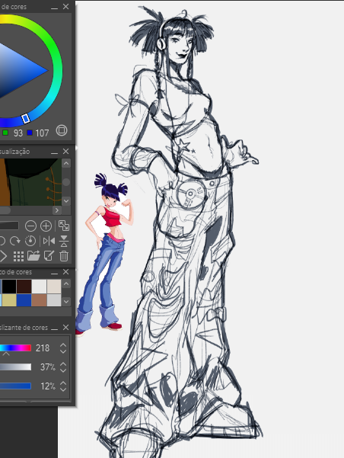Image resolution: width=344 pixels, height=458 pixels.
Task: Pick the dark brown swatch
Action: pos(24,287)
